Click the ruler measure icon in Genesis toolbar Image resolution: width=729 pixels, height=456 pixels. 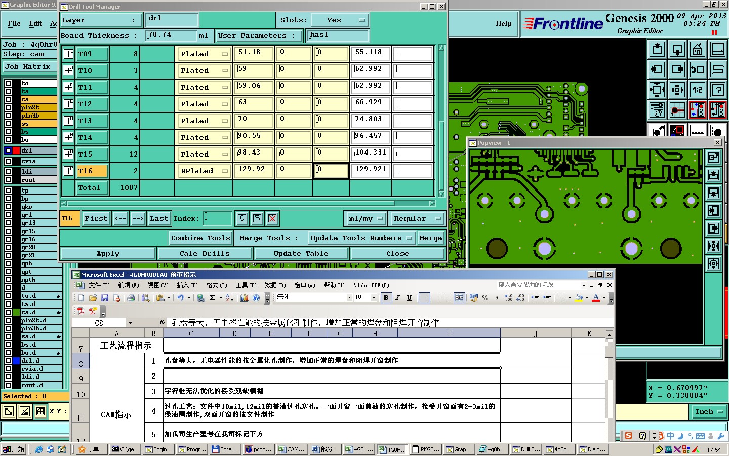tap(698, 131)
